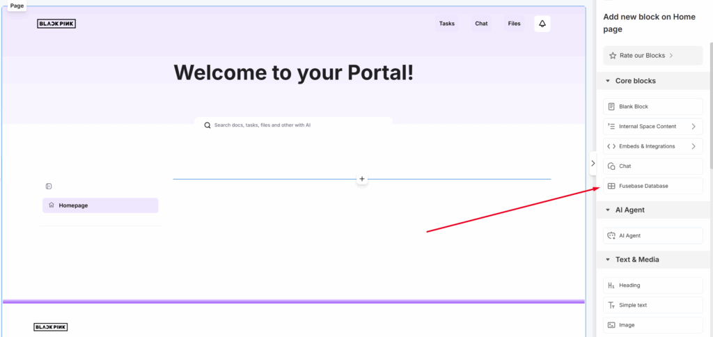
Task: Click Rate our Blocks button
Action: tap(652, 56)
